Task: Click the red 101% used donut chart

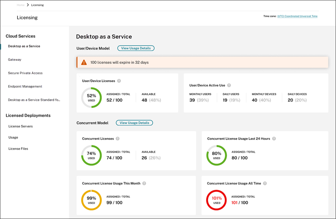Action: tap(217, 200)
